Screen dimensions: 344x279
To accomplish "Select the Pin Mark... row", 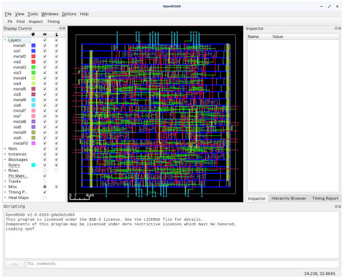I will click(18, 176).
